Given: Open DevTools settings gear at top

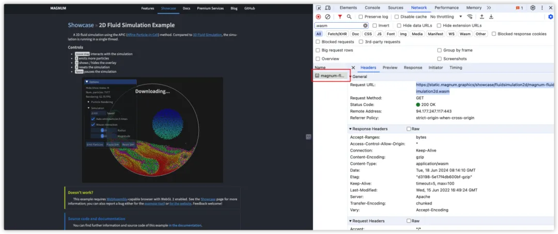Looking at the screenshot, I should tap(533, 8).
